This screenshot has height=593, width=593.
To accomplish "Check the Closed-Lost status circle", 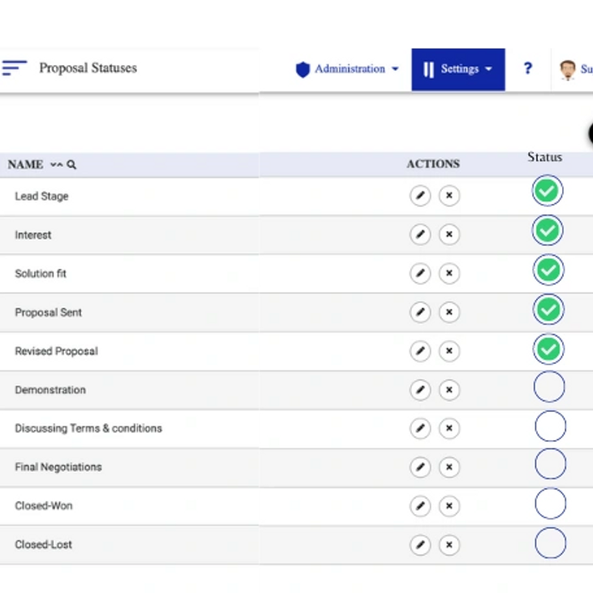I will [550, 543].
